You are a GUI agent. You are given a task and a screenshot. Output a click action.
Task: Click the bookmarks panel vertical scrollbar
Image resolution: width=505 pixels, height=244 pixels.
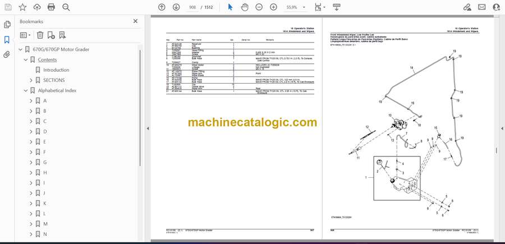tap(140, 108)
